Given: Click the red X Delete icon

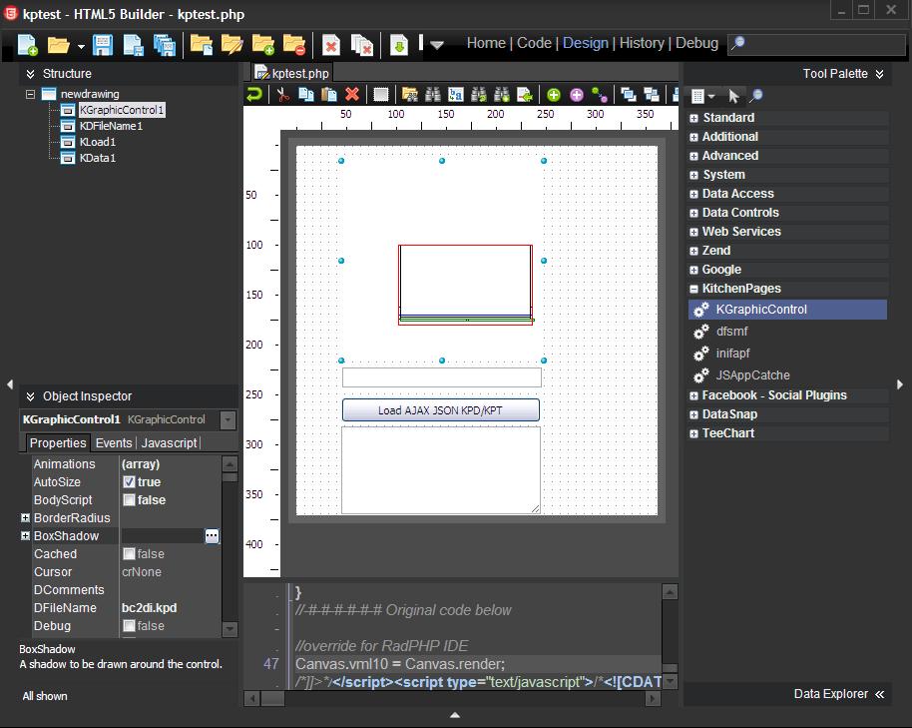Looking at the screenshot, I should tap(352, 94).
